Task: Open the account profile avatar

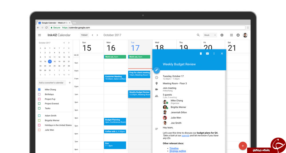Action: pos(245,35)
